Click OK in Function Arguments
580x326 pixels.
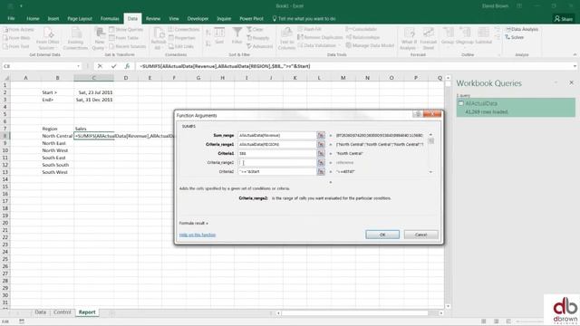click(382, 235)
